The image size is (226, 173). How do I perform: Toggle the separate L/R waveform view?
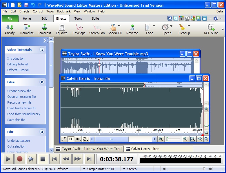pyautogui.click(x=85, y=139)
